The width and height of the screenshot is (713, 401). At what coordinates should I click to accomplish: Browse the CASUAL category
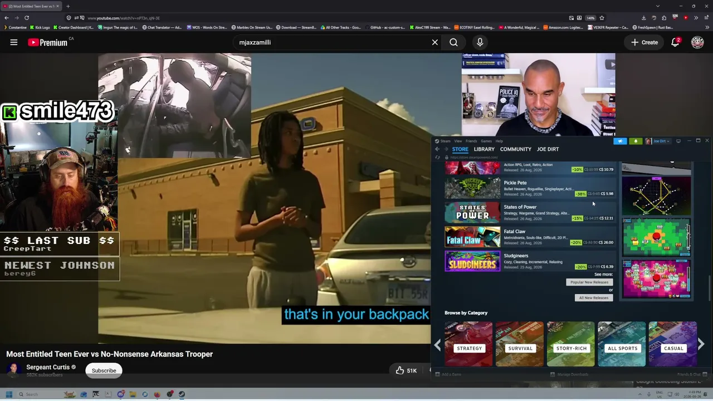point(673,344)
